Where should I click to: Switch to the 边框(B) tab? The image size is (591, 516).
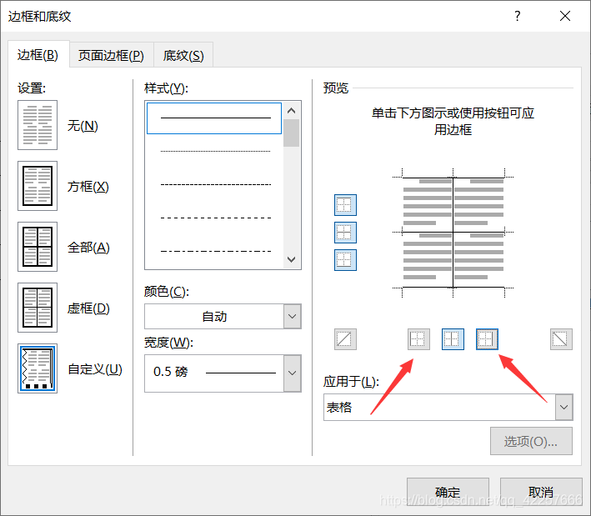coord(38,55)
